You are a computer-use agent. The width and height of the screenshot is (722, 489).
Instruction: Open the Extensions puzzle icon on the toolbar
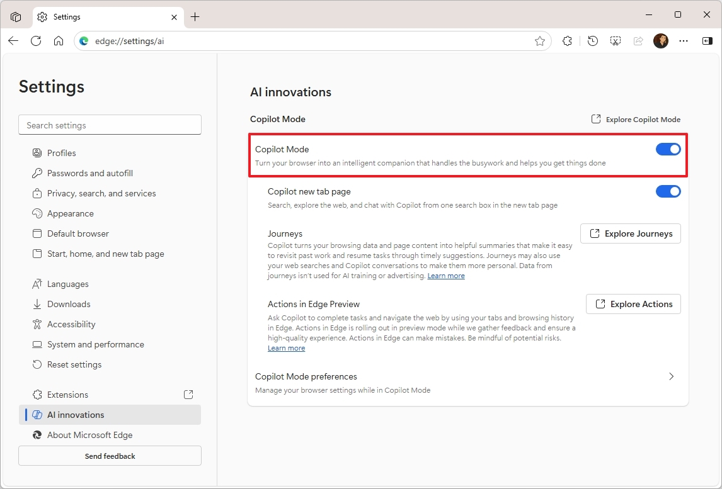tap(566, 40)
